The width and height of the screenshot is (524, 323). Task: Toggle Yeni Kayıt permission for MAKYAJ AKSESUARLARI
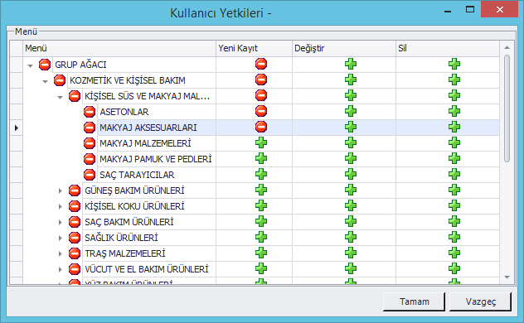click(x=261, y=128)
